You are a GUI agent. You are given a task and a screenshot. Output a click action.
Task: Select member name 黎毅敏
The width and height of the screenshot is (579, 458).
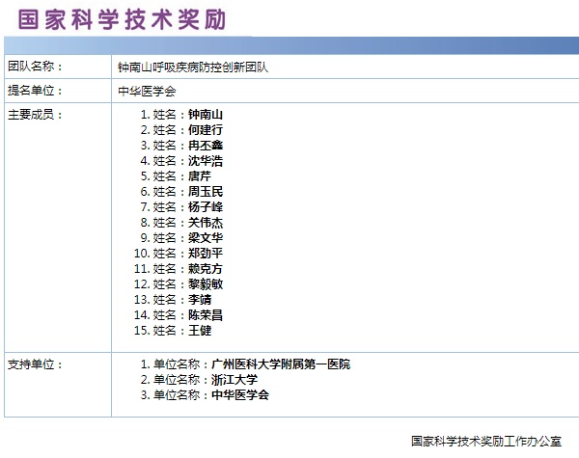[x=206, y=284]
